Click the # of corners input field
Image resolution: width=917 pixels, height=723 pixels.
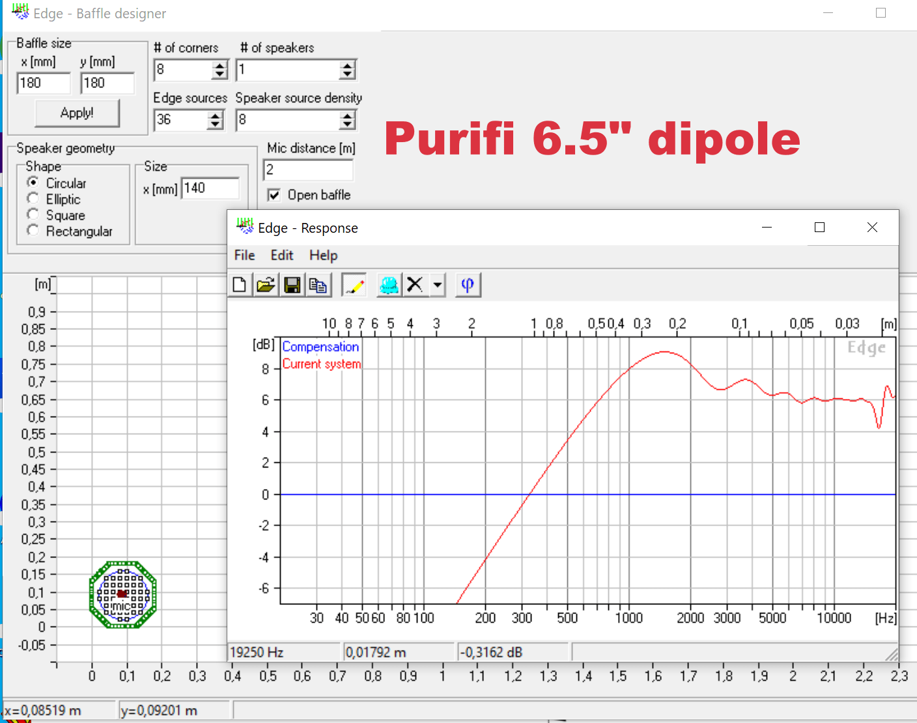(x=184, y=70)
